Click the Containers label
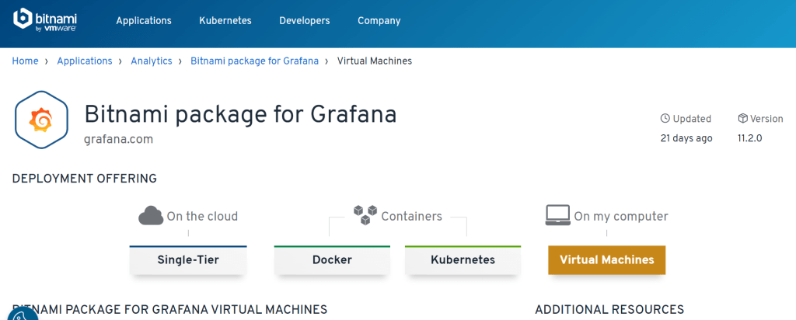796x320 pixels. click(x=412, y=217)
